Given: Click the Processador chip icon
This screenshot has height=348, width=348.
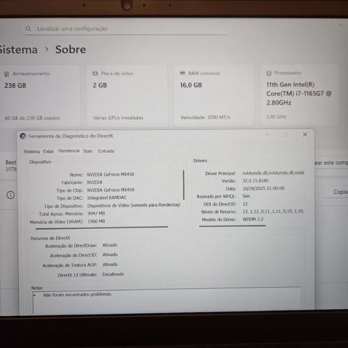Looking at the screenshot, I should tap(269, 73).
